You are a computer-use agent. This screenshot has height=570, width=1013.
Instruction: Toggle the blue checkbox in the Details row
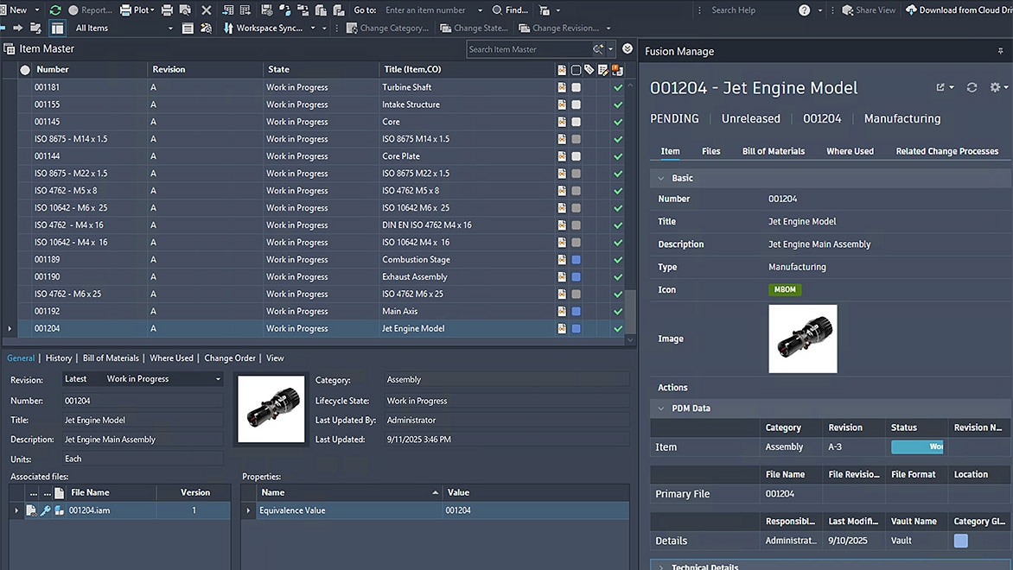959,540
